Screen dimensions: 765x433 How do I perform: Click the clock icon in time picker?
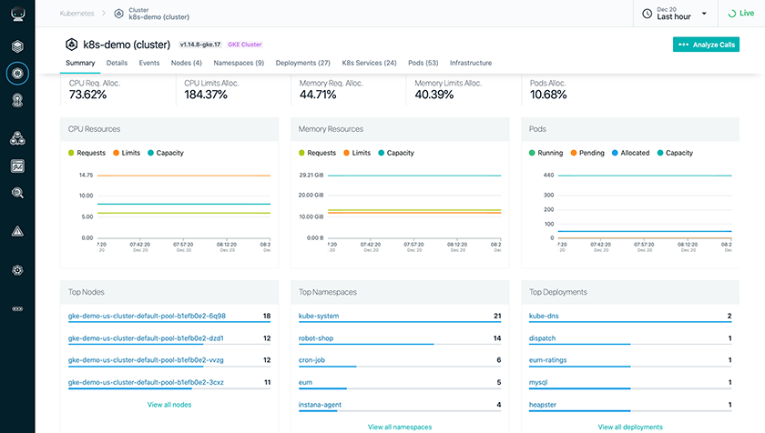[647, 14]
